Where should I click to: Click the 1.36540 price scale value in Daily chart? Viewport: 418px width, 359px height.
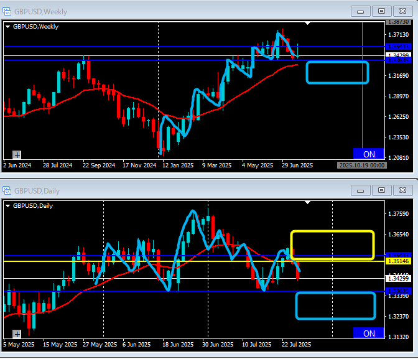click(x=398, y=235)
